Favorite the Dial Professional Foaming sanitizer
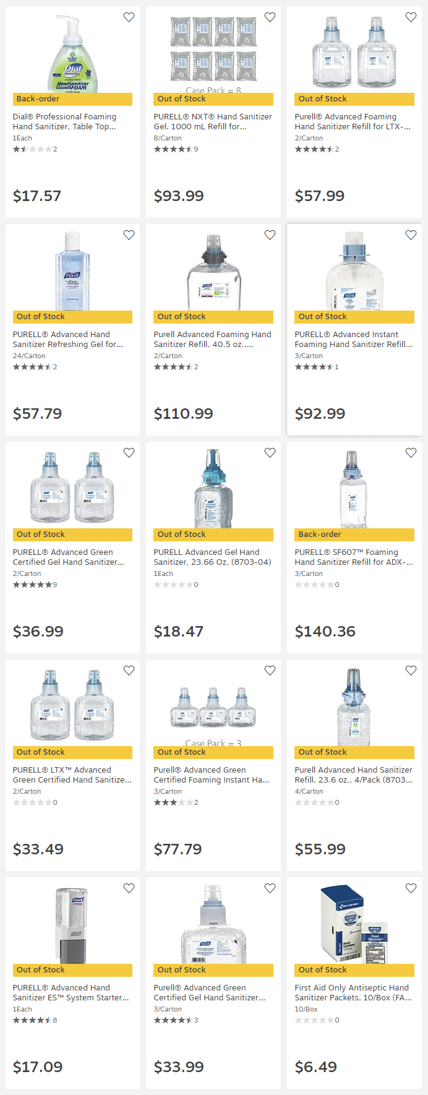 point(129,17)
